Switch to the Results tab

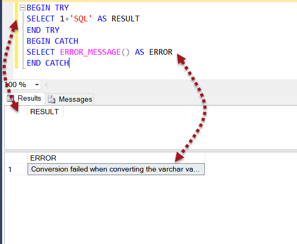click(x=24, y=98)
